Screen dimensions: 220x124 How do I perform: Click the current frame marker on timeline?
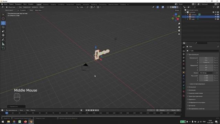click(7, 113)
